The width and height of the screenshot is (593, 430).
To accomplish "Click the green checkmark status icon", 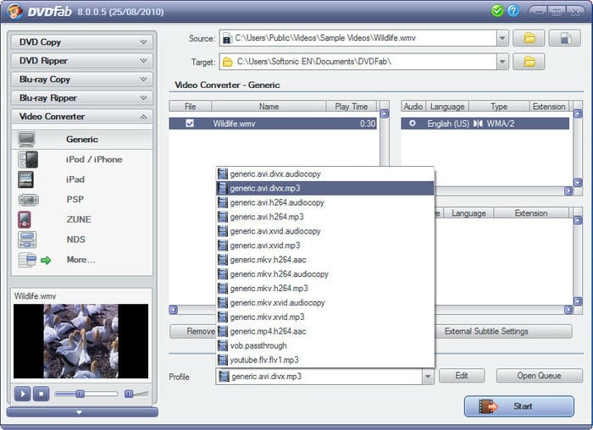I will click(x=497, y=10).
